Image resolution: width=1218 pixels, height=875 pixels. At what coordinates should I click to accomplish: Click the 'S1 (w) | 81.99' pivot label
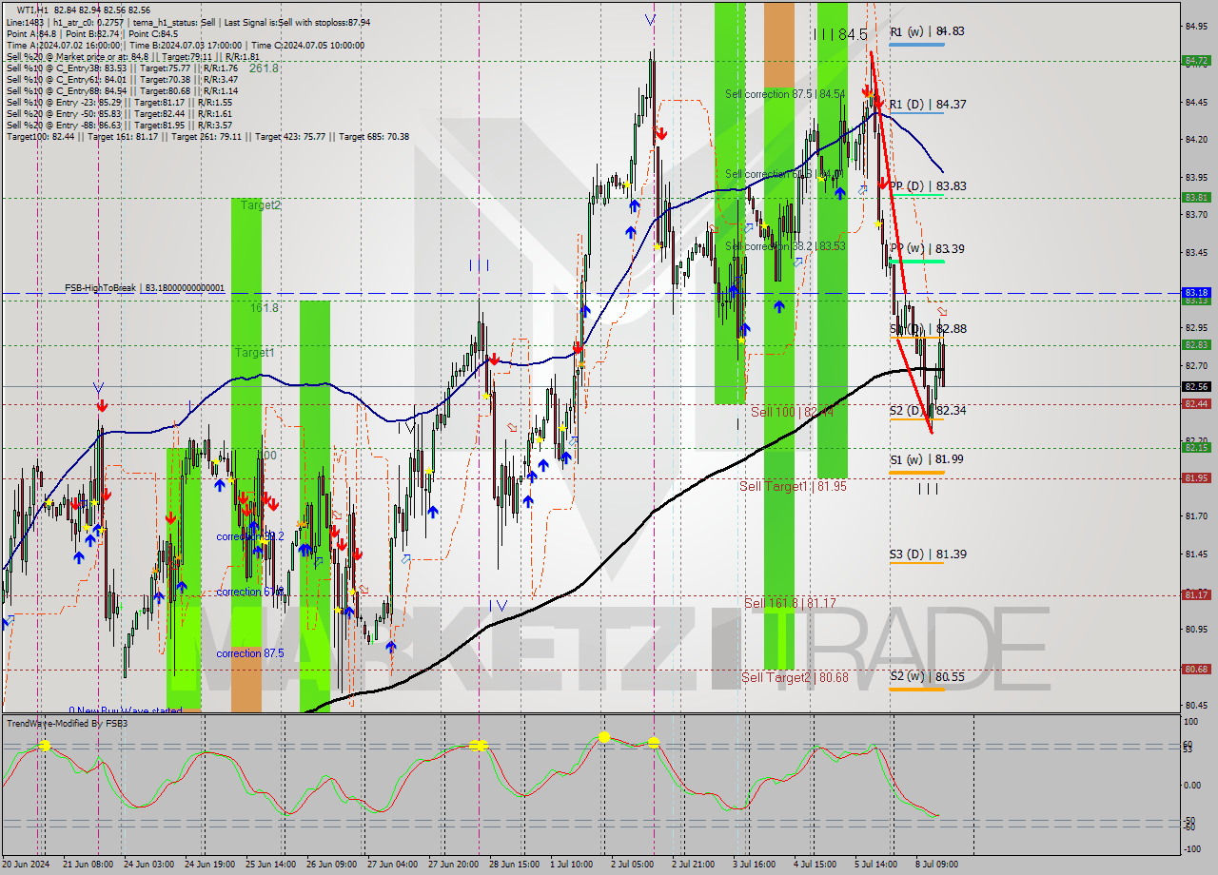pos(927,459)
